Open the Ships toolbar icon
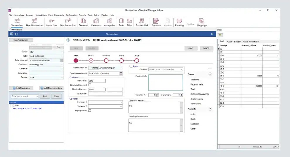 (129, 22)
